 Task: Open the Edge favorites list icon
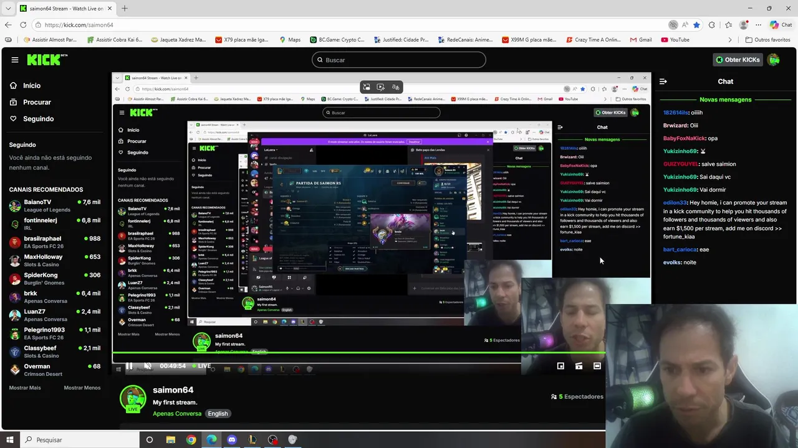728,25
